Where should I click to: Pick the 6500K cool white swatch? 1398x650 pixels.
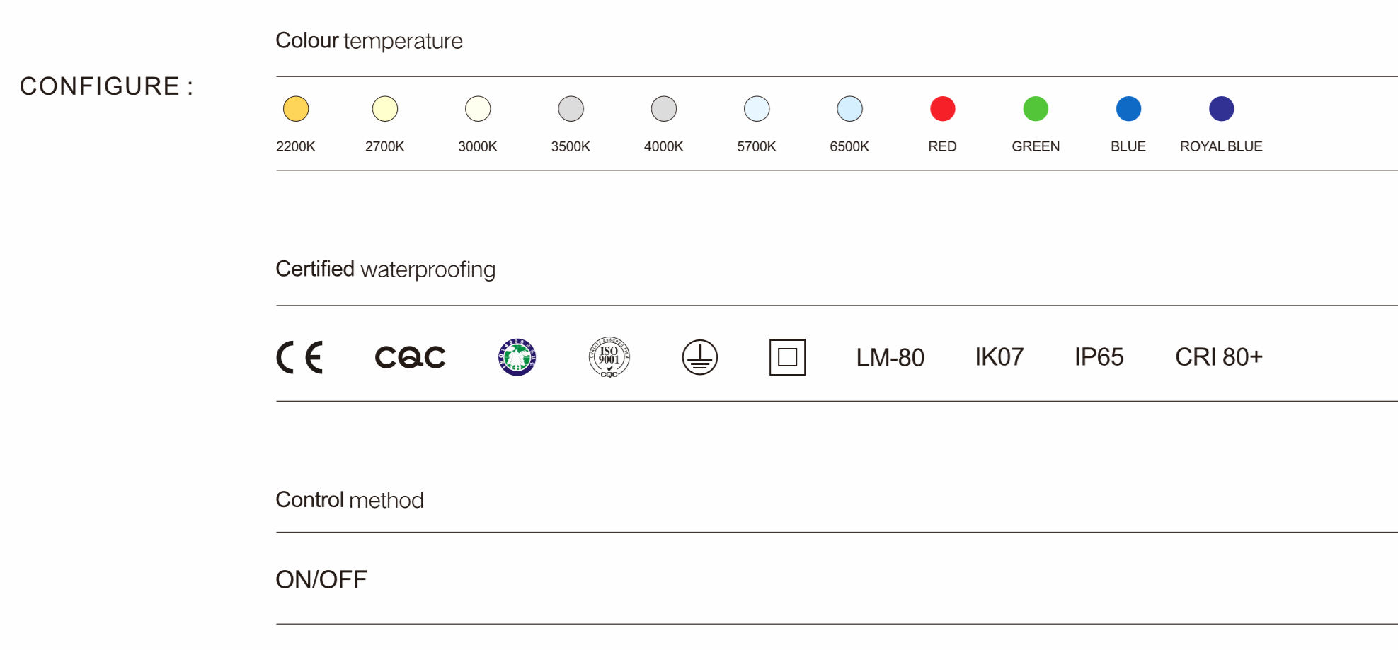tap(849, 109)
